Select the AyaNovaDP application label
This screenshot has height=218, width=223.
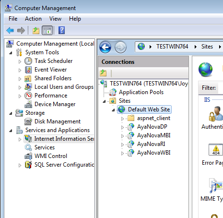coord(152,127)
